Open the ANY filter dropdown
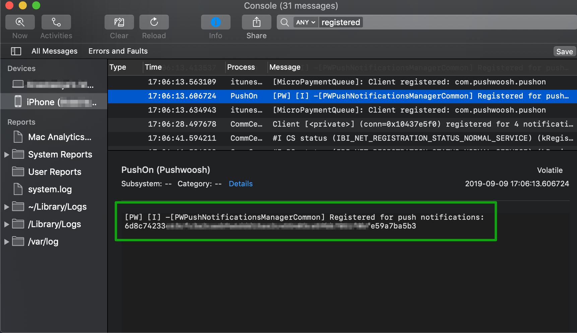 pos(305,22)
